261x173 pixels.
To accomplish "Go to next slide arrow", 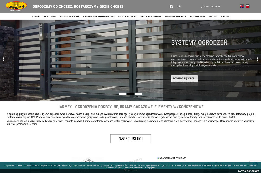I will (x=257, y=59).
